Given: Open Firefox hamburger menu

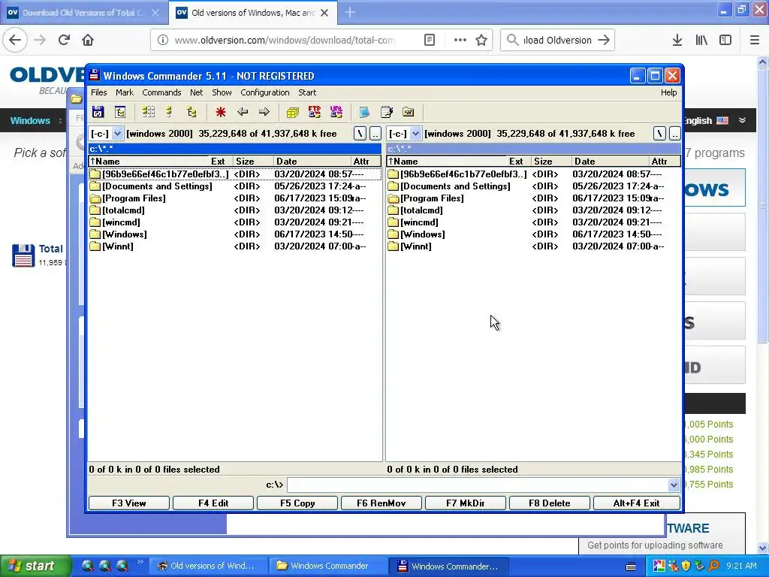Looking at the screenshot, I should [x=754, y=40].
